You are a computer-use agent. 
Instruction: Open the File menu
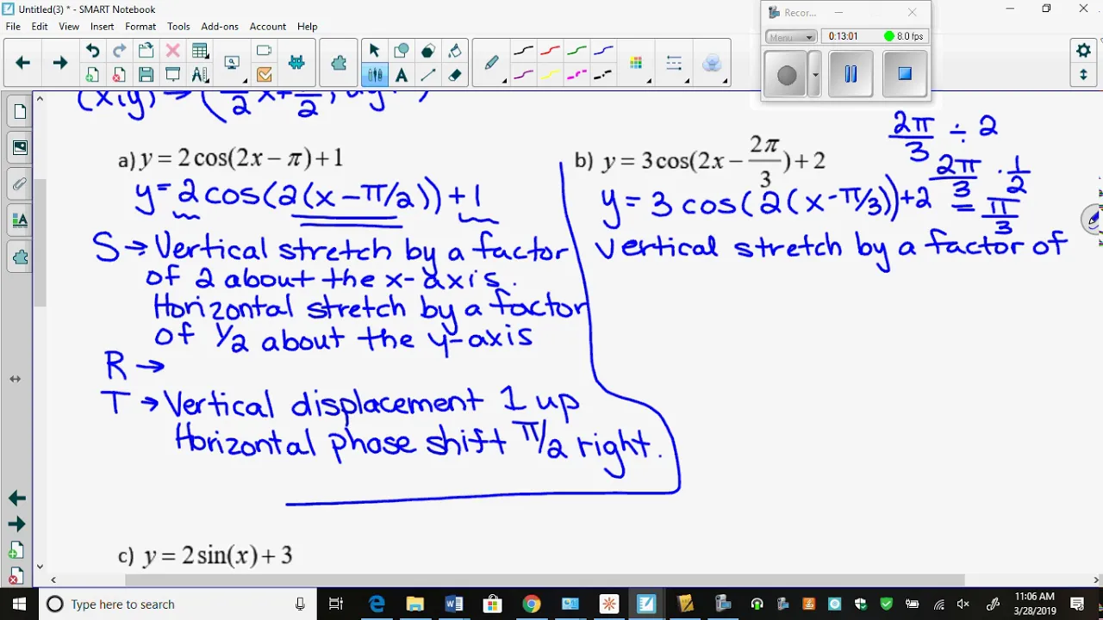tap(13, 27)
